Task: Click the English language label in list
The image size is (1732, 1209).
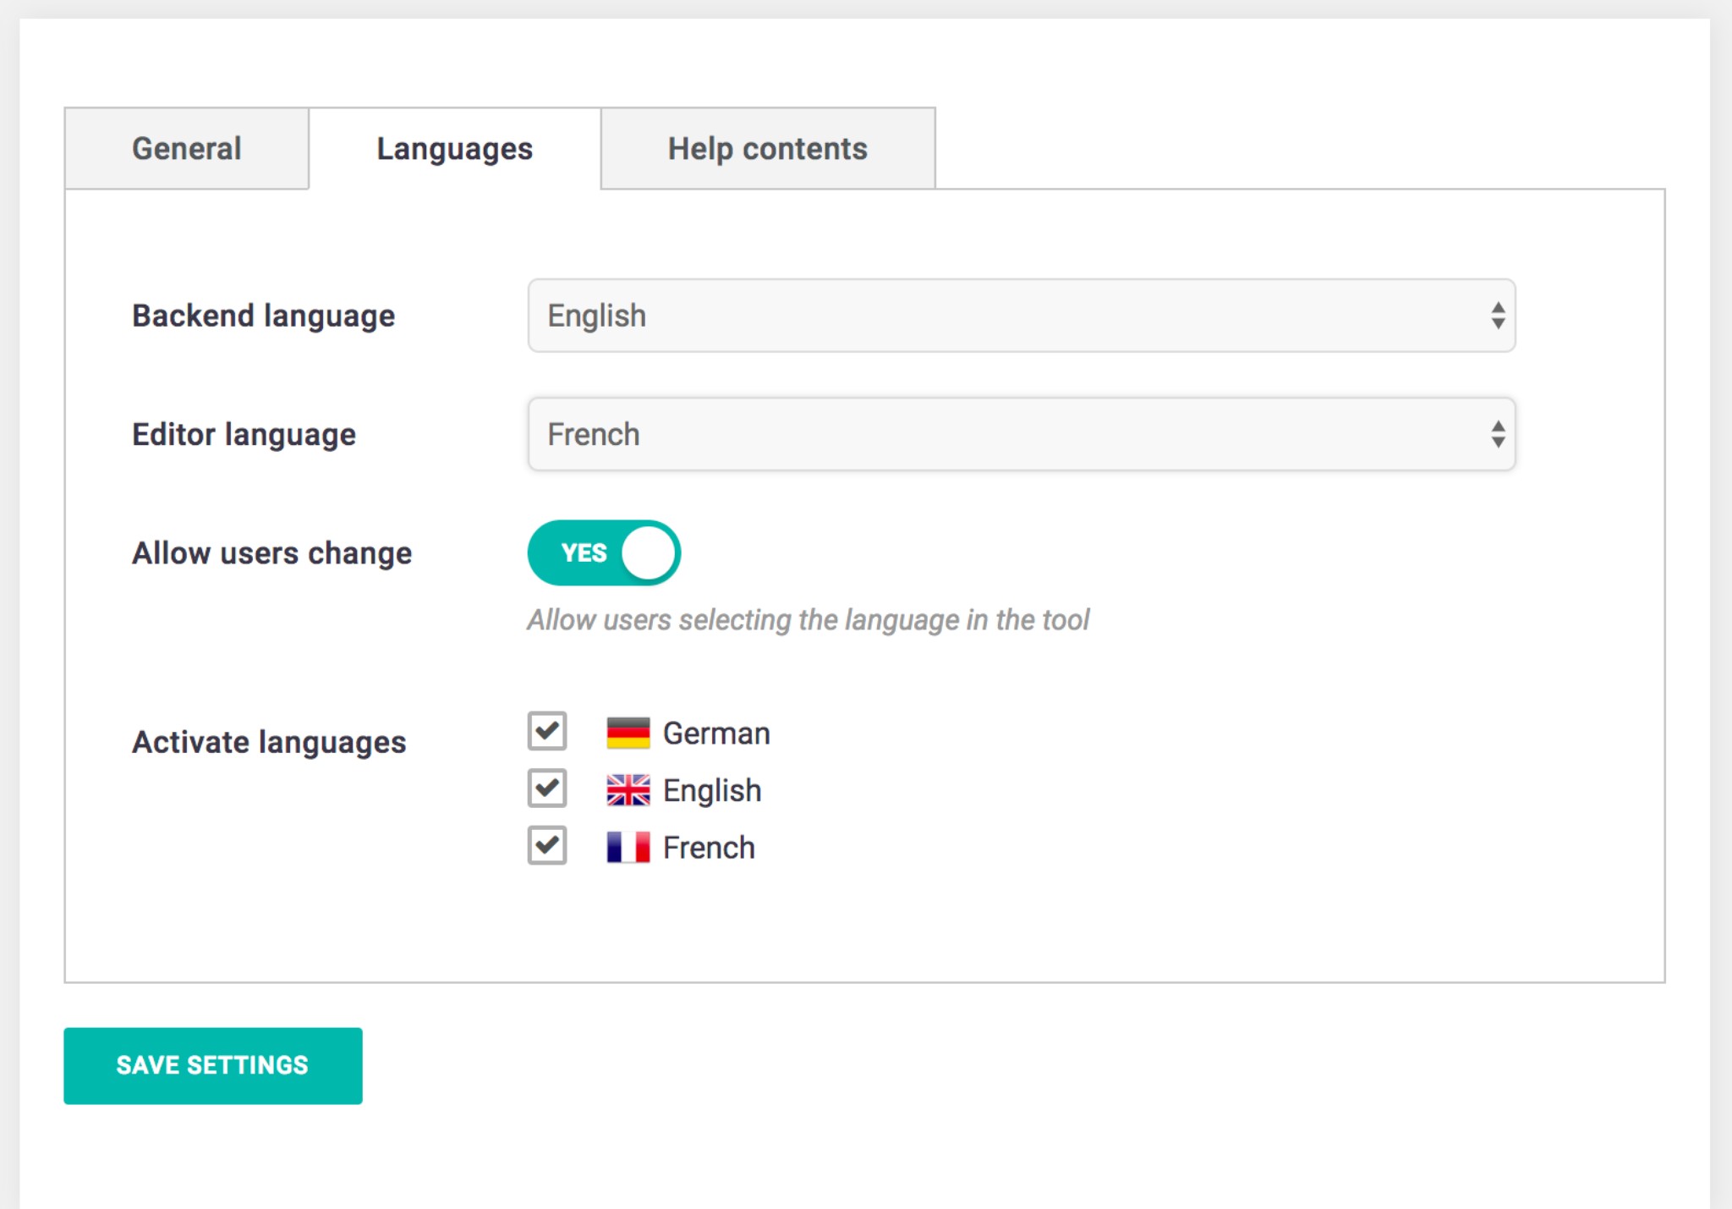Action: (712, 790)
